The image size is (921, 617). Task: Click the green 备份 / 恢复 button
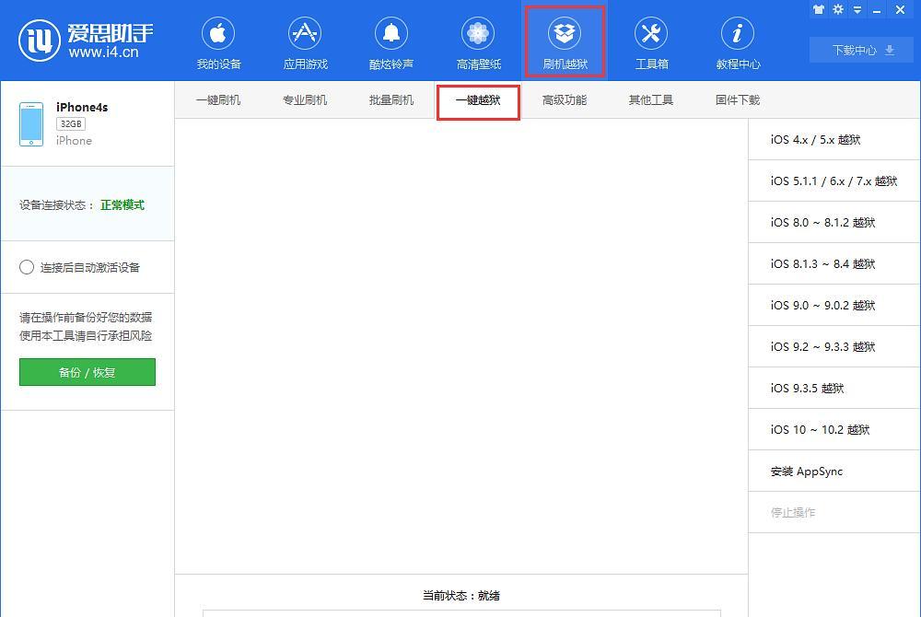(x=87, y=372)
